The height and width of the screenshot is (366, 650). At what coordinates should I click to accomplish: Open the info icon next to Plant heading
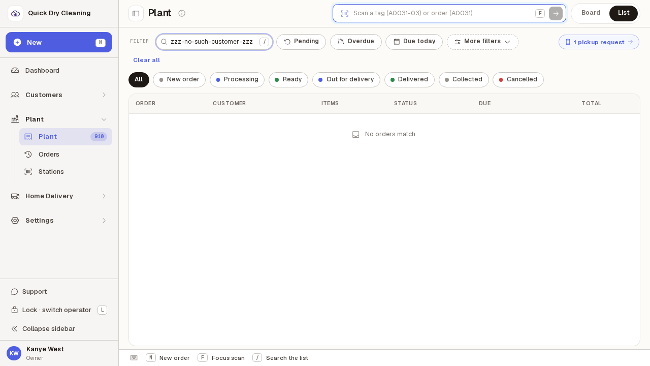[182, 13]
